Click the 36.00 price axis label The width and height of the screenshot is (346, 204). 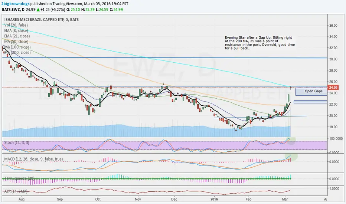click(333, 26)
